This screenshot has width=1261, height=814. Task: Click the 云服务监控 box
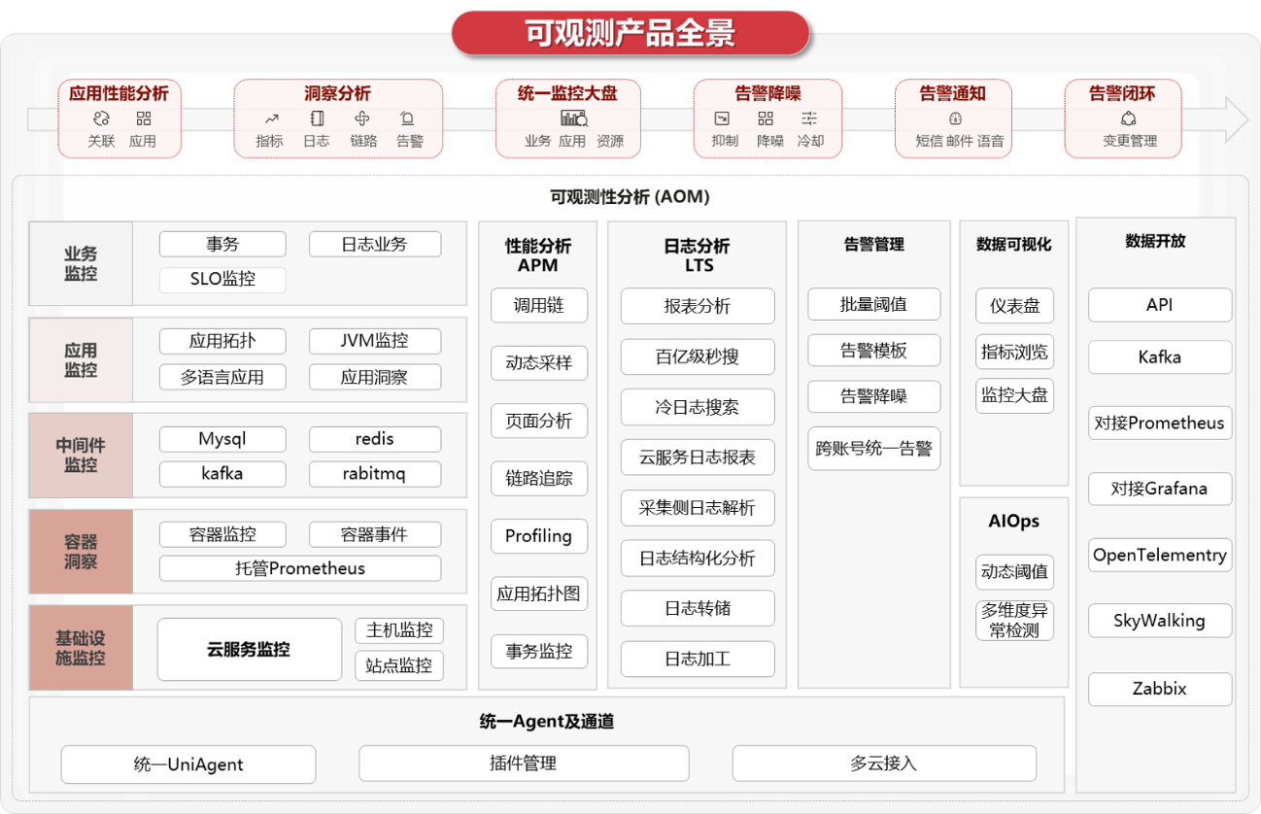[250, 650]
